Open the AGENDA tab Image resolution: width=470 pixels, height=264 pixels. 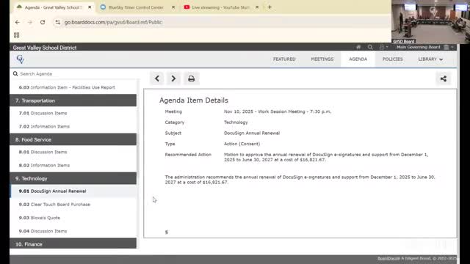[358, 59]
